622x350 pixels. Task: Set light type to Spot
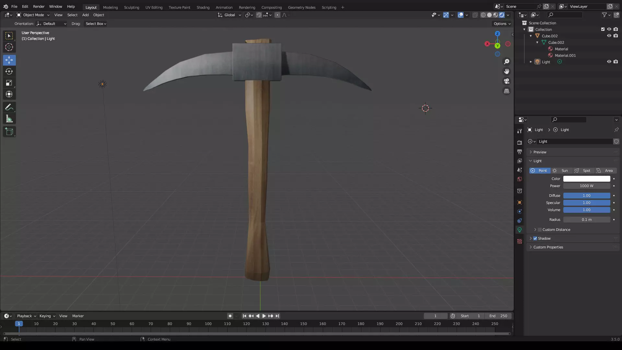point(583,171)
